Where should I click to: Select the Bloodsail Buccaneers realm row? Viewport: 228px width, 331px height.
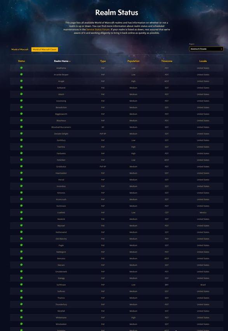click(117, 127)
